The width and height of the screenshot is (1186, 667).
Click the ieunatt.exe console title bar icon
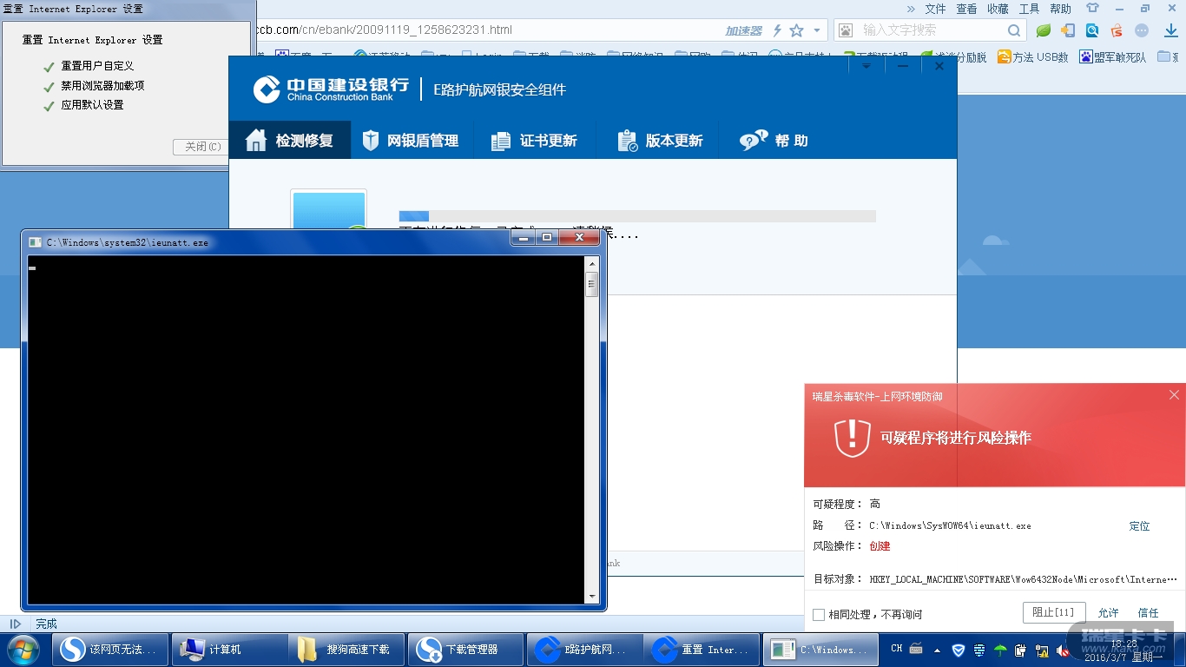(35, 242)
